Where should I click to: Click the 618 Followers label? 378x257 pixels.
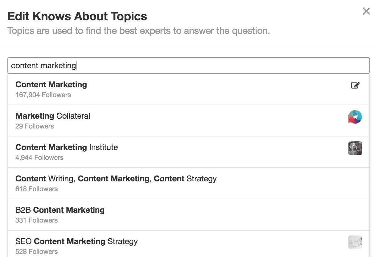click(36, 189)
